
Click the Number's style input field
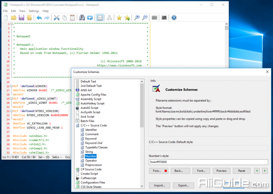tap(209, 162)
